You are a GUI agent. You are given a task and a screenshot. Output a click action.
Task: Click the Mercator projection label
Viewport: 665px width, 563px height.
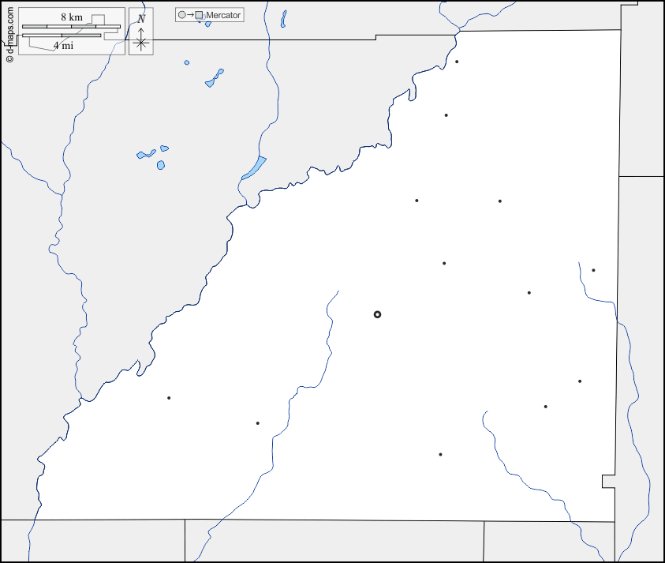[x=223, y=15]
